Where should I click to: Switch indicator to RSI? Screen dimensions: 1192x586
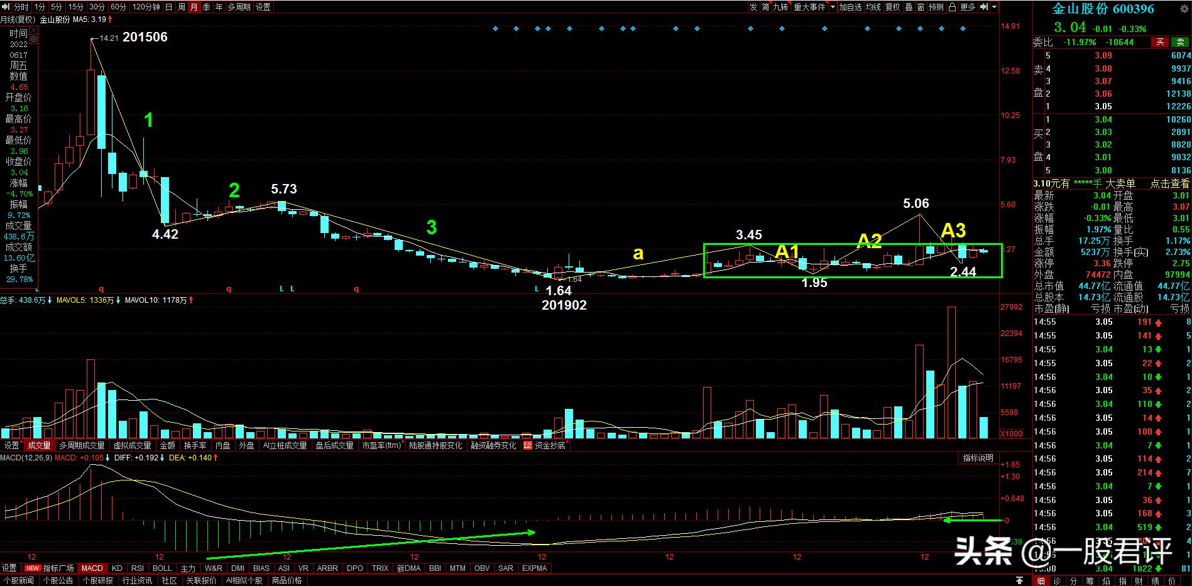click(138, 568)
